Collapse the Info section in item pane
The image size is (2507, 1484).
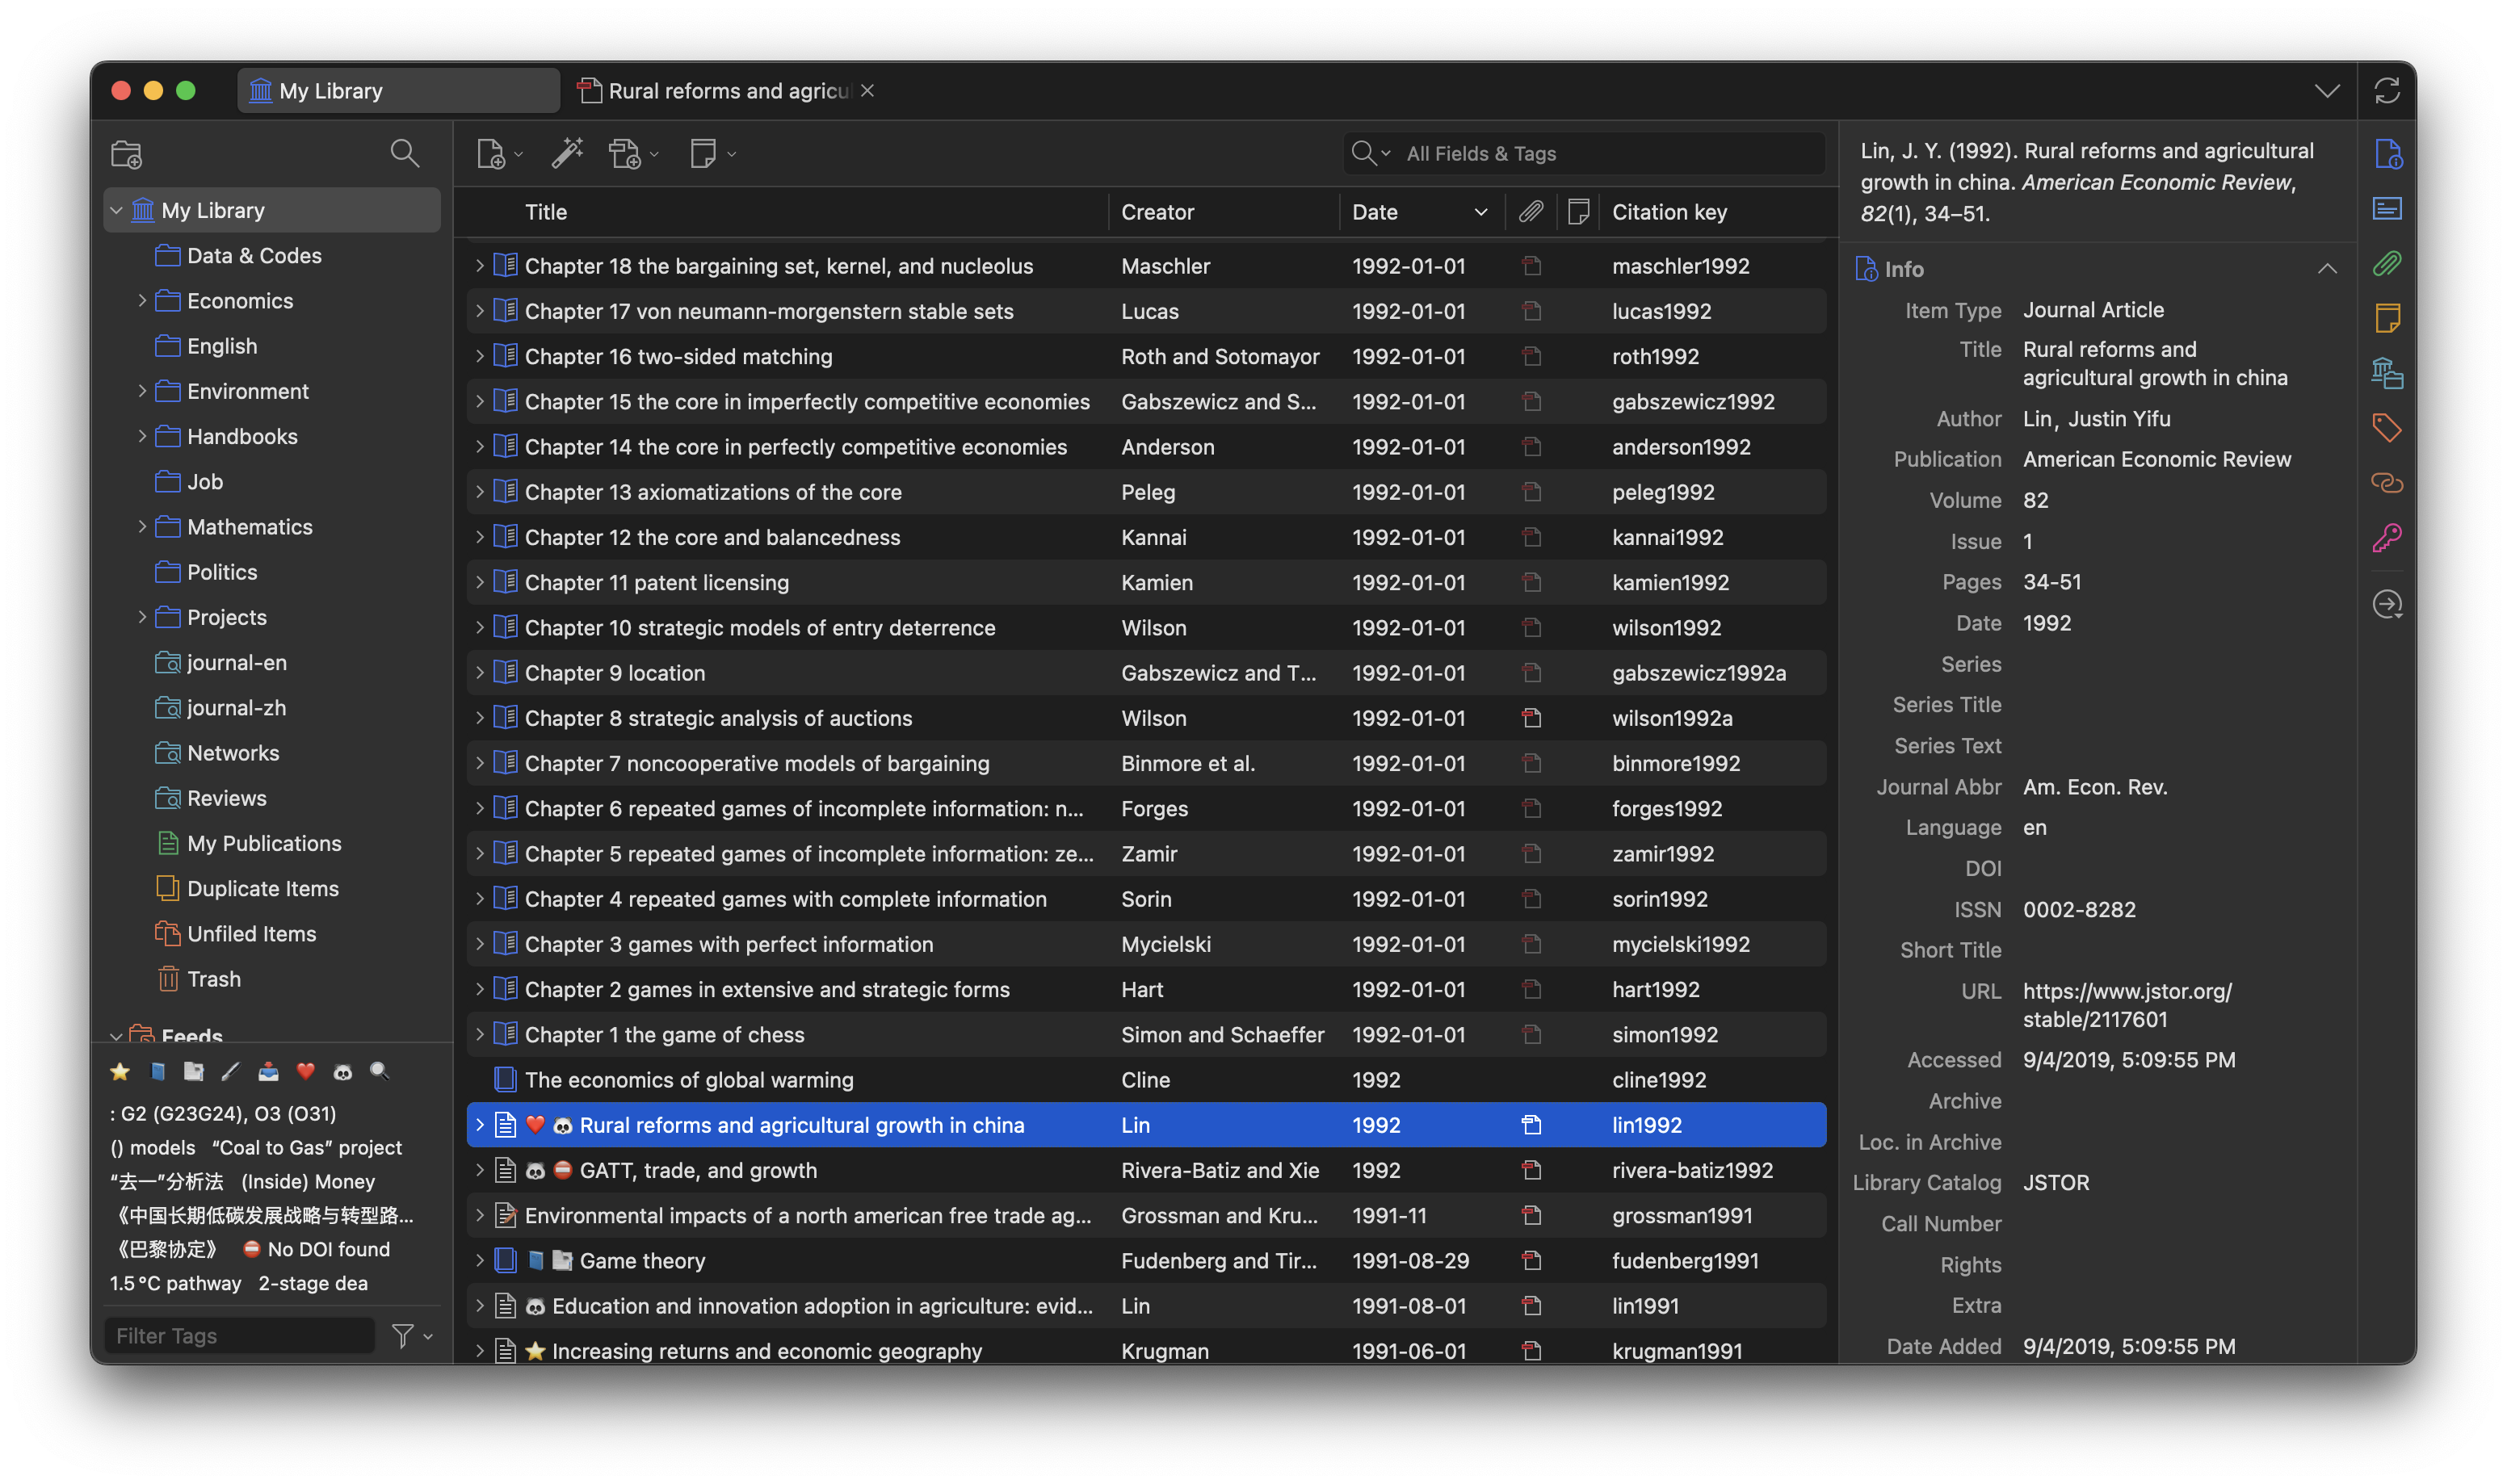[2326, 269]
